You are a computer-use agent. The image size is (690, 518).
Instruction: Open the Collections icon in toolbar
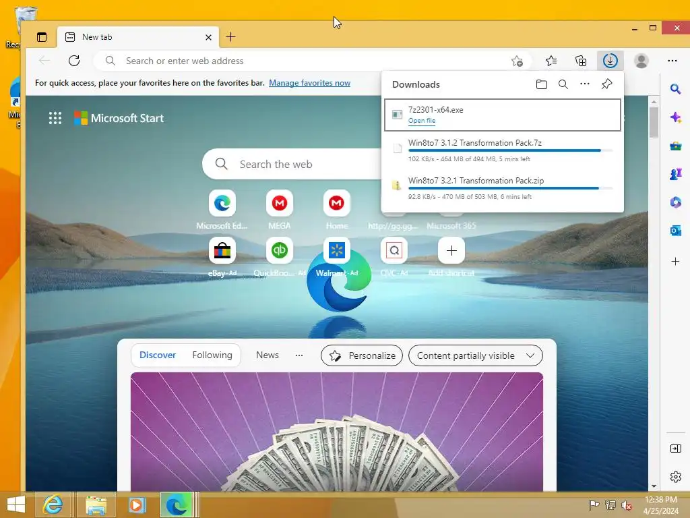[x=581, y=61]
